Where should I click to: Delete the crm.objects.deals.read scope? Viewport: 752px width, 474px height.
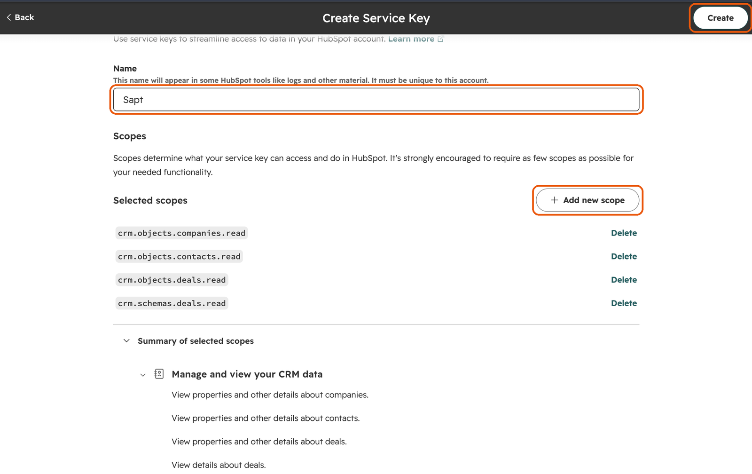[624, 280]
